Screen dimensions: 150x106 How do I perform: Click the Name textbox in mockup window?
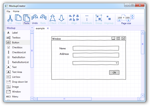[x=96, y=48]
